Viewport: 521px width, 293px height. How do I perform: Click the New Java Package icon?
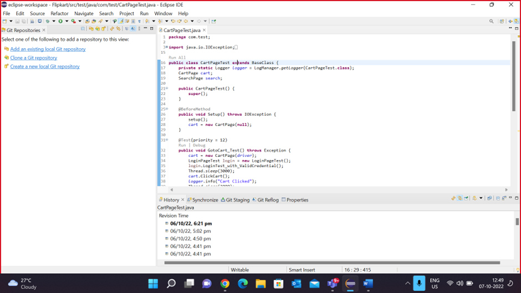pyautogui.click(x=88, y=21)
